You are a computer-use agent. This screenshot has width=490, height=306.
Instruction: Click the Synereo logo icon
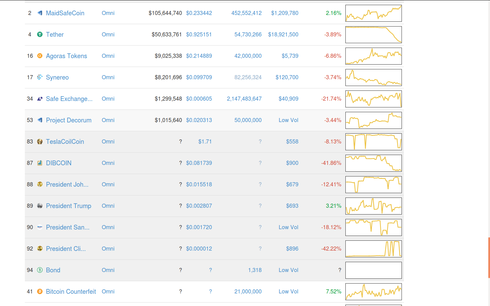[40, 77]
